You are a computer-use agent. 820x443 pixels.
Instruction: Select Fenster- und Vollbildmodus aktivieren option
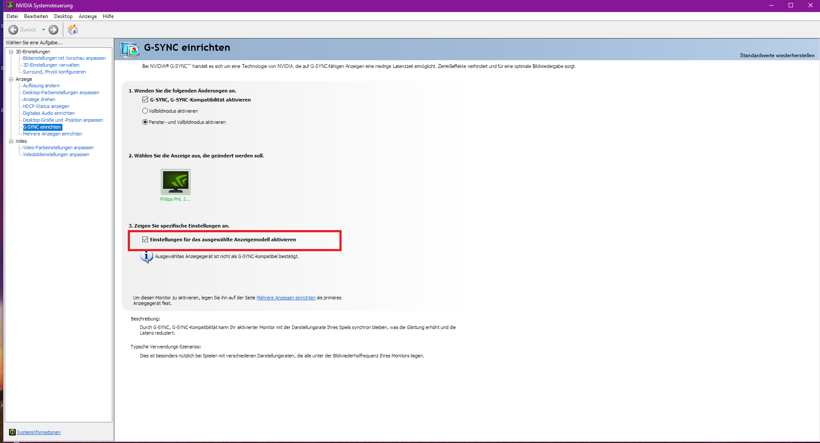(x=145, y=122)
